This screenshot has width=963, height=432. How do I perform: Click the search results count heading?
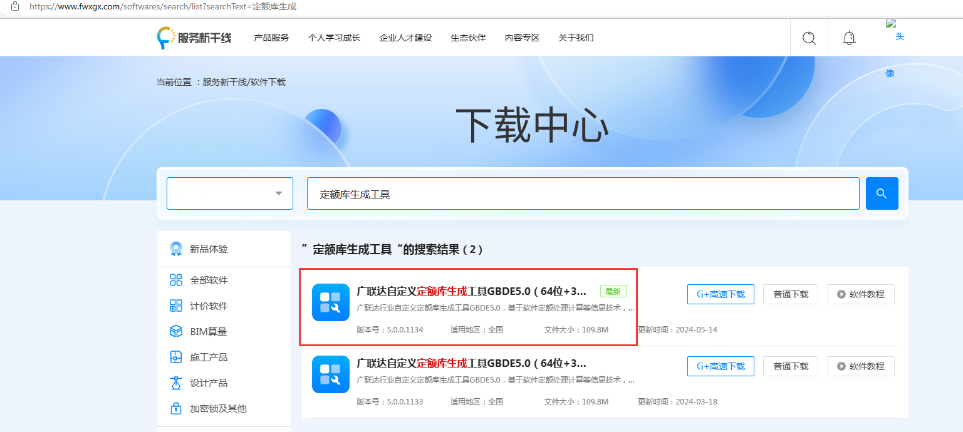point(393,249)
